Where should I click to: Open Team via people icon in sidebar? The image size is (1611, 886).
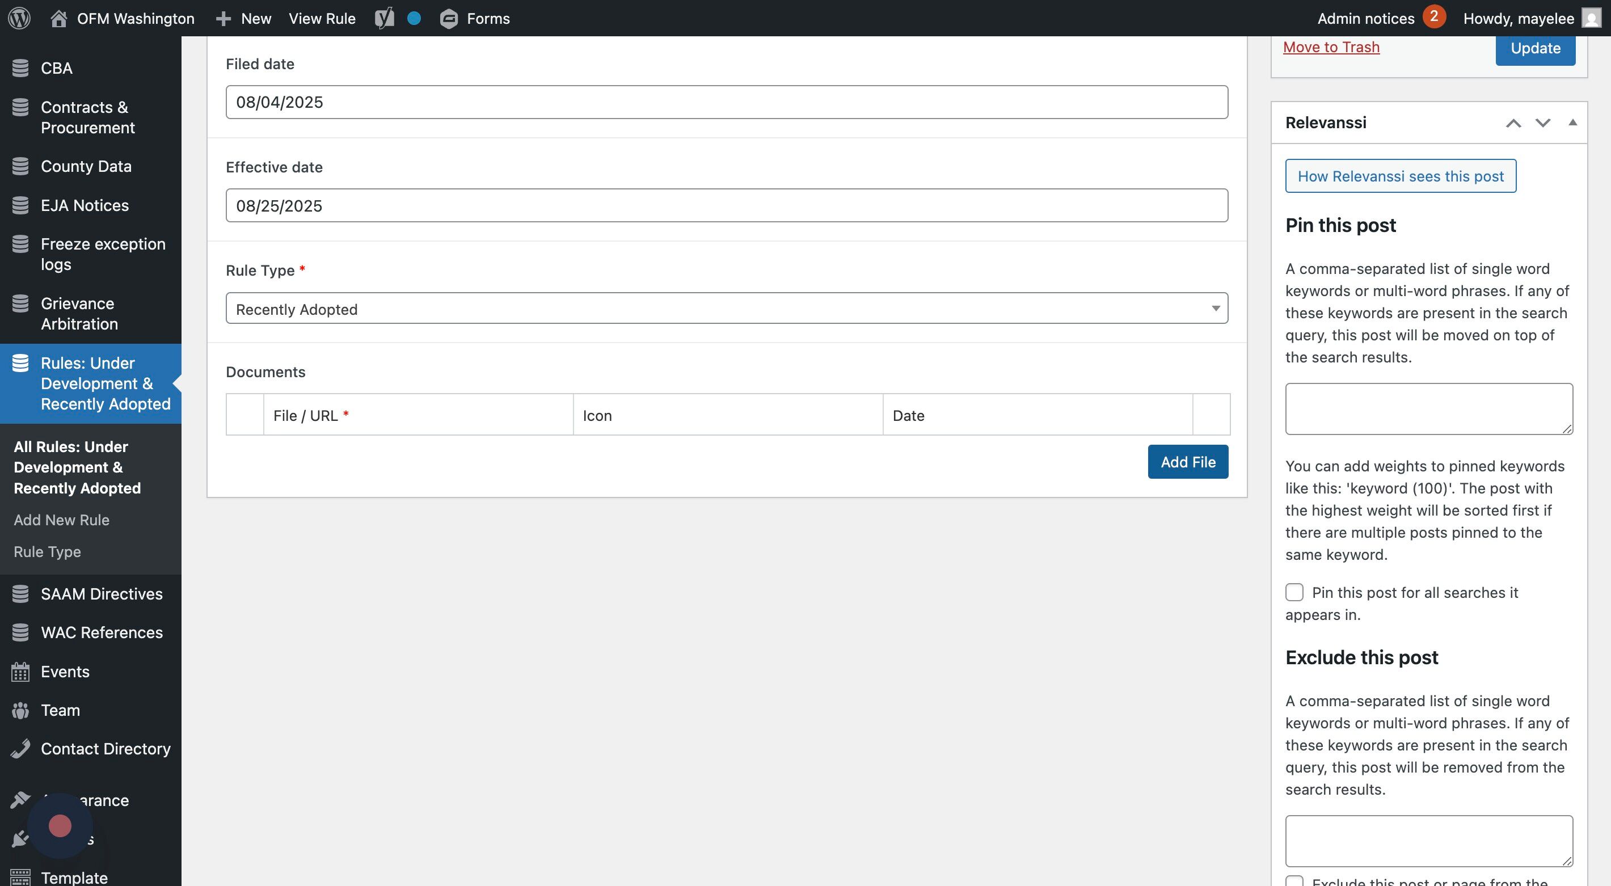pos(20,710)
